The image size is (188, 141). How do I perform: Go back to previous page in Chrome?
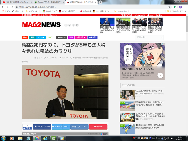click(x=3, y=7)
